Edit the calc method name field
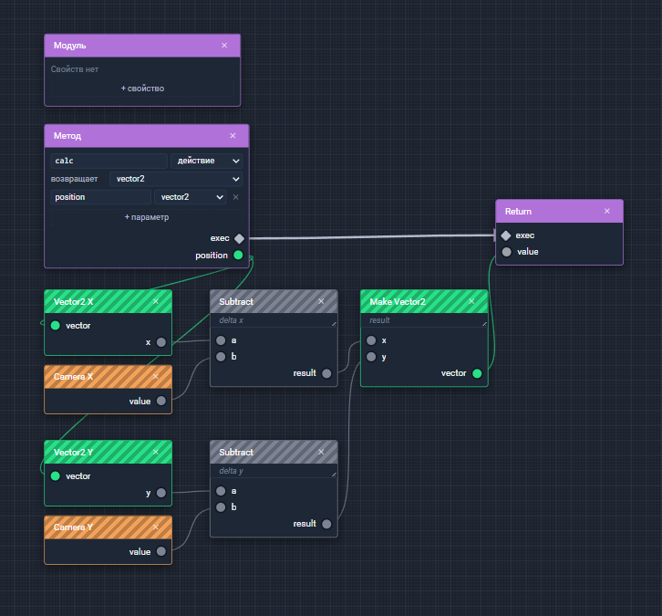 point(109,161)
